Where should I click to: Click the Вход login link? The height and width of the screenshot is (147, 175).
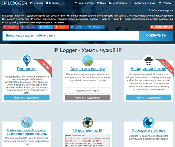(101, 3)
